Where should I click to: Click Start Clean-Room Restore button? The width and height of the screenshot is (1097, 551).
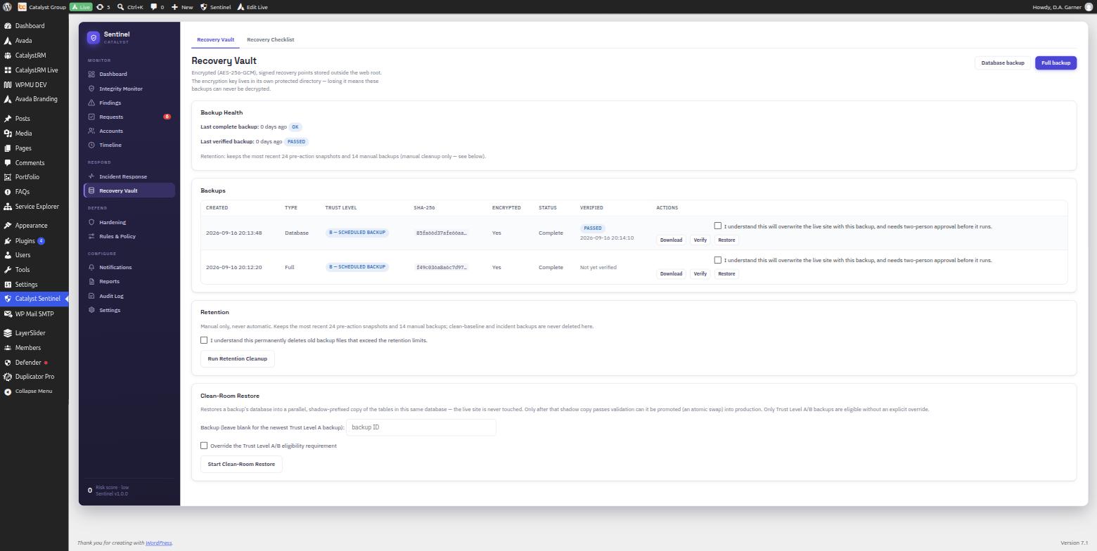pos(241,464)
